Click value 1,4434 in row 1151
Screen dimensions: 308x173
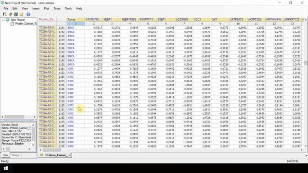tap(112, 69)
